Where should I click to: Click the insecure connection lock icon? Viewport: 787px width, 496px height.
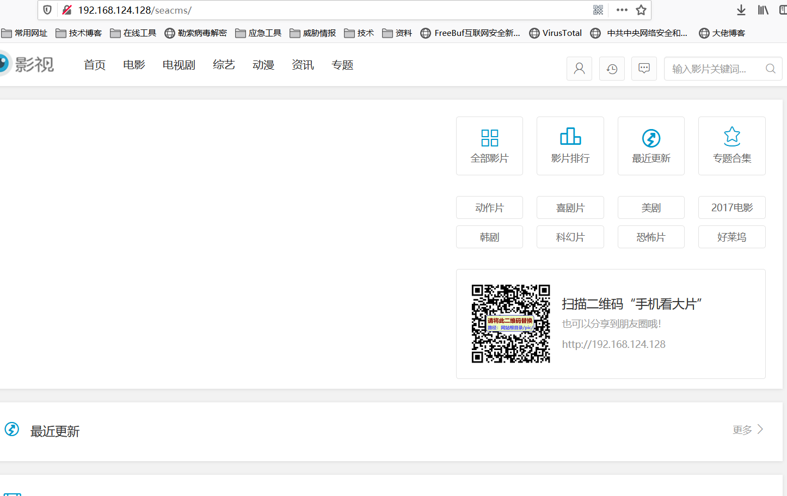click(67, 10)
